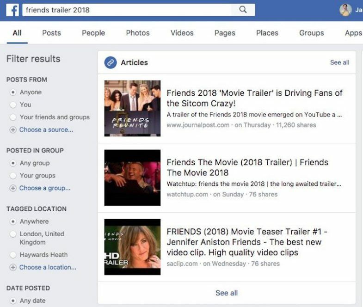Click plus icon beside Choose a source
The height and width of the screenshot is (307, 363).
[13, 129]
